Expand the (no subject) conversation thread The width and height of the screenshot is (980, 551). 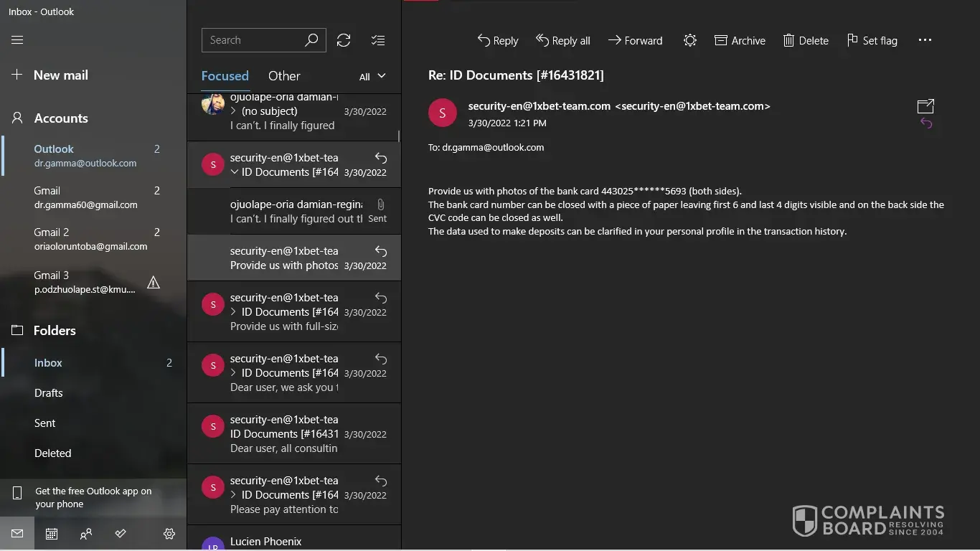click(234, 111)
